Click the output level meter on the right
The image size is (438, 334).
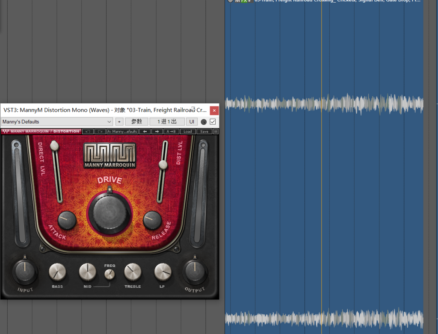coord(199,193)
